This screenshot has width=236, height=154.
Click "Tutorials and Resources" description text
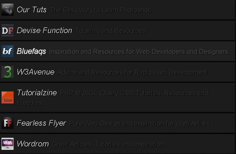coord(110,31)
